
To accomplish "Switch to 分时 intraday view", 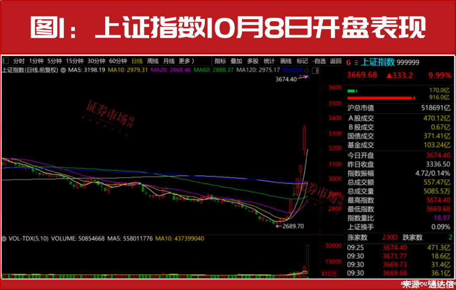I will [x=19, y=61].
